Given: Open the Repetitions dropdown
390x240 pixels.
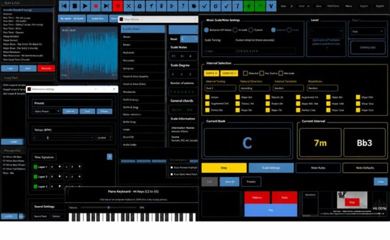Looking at the screenshot, I should [x=322, y=88].
